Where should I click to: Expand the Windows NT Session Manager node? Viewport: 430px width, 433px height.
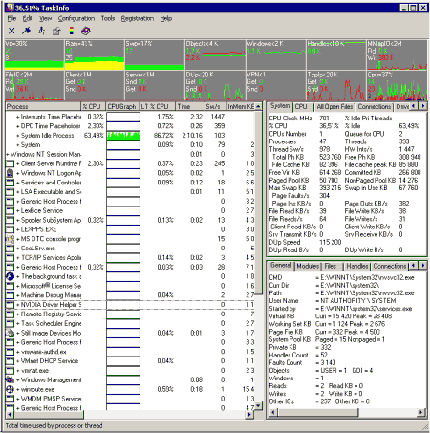pos(8,155)
